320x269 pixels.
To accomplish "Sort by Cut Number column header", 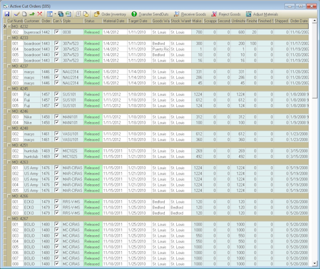I will [x=15, y=21].
